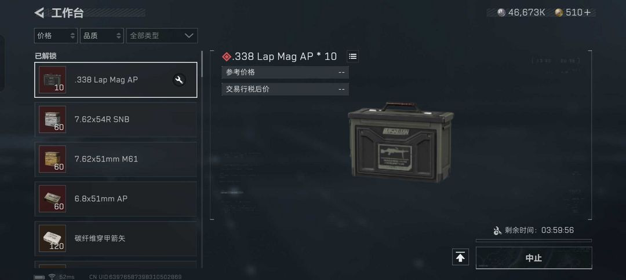Viewport: 626px width, 280px height.
Task: Click the crafting progress bar under 剩余时间
Action: tap(534, 241)
